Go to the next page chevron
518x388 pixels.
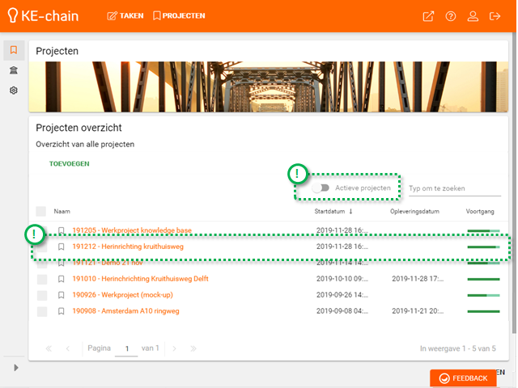pyautogui.click(x=174, y=348)
